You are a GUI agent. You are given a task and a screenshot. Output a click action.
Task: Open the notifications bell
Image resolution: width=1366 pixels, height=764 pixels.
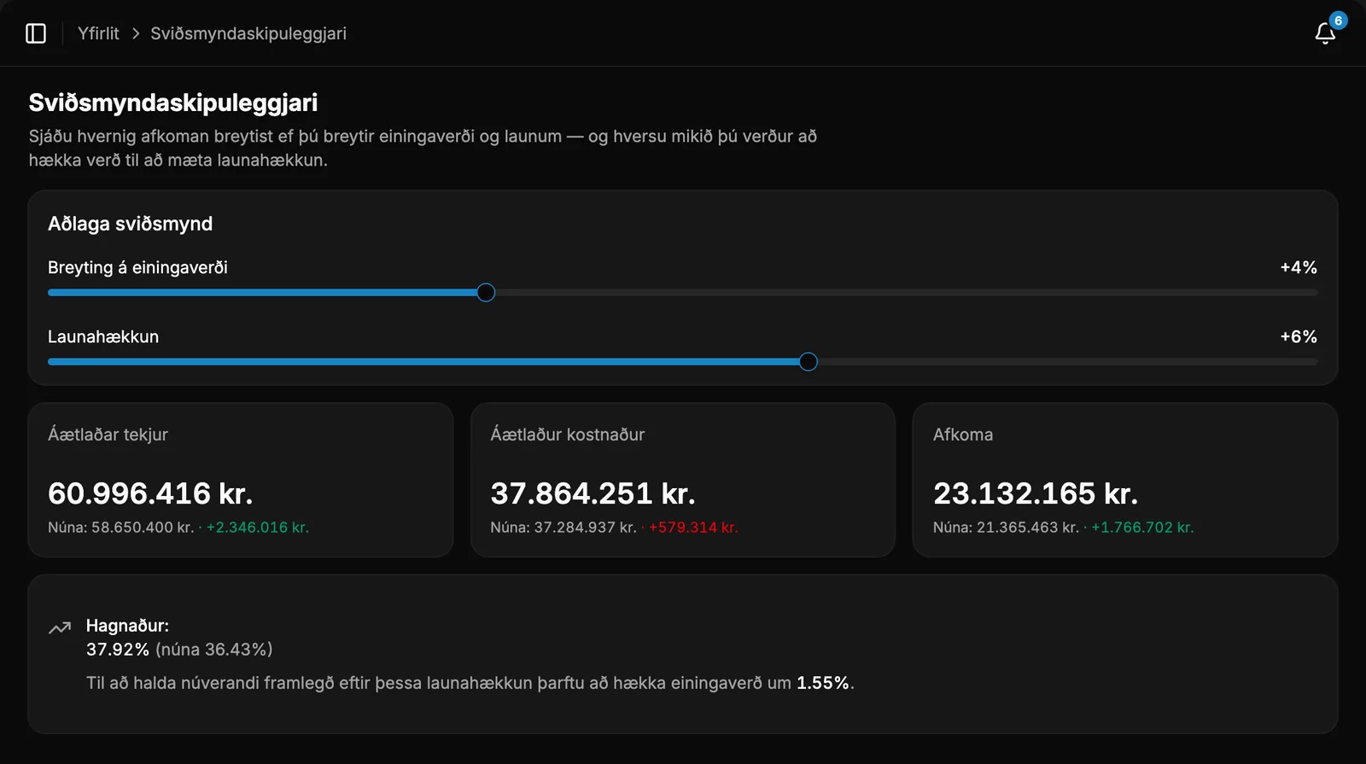click(x=1325, y=33)
